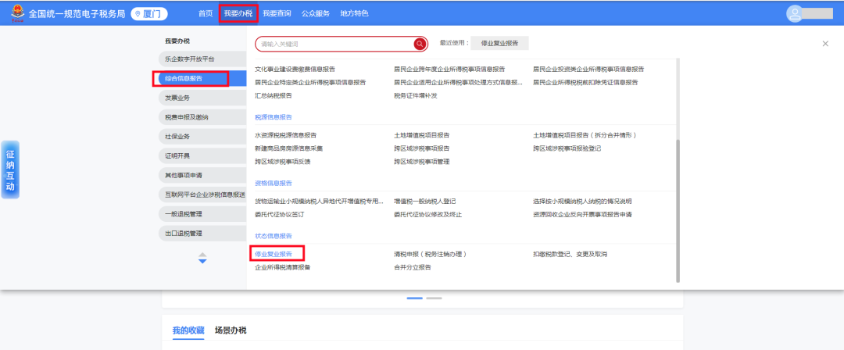Open the 厦门 location selector
The image size is (844, 350).
(x=149, y=13)
